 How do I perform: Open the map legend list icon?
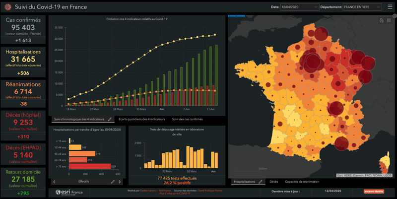point(389,20)
